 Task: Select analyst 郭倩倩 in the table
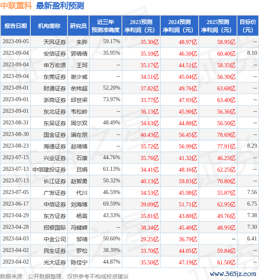[x=79, y=53]
